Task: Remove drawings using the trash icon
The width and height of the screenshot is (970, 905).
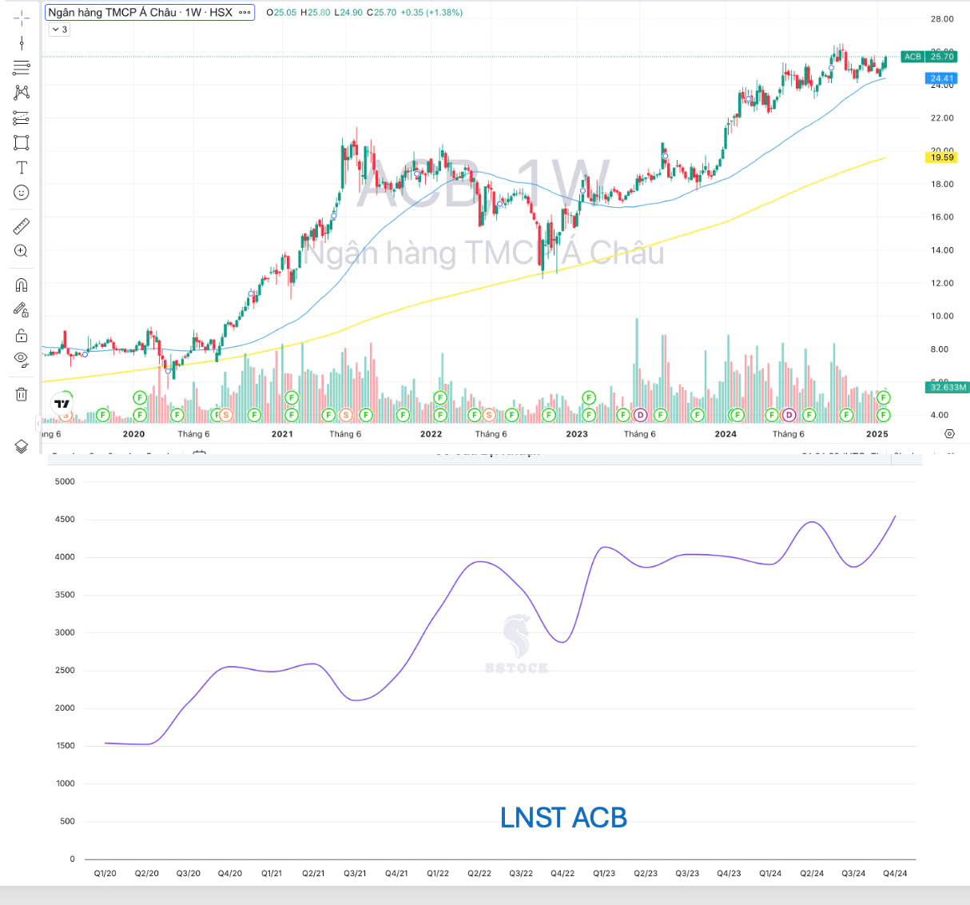Action: (22, 394)
